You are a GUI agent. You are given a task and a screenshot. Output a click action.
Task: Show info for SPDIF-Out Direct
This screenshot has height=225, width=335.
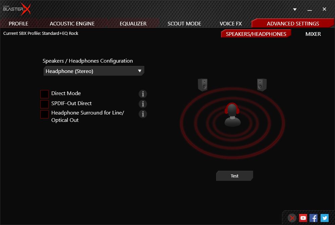point(143,104)
